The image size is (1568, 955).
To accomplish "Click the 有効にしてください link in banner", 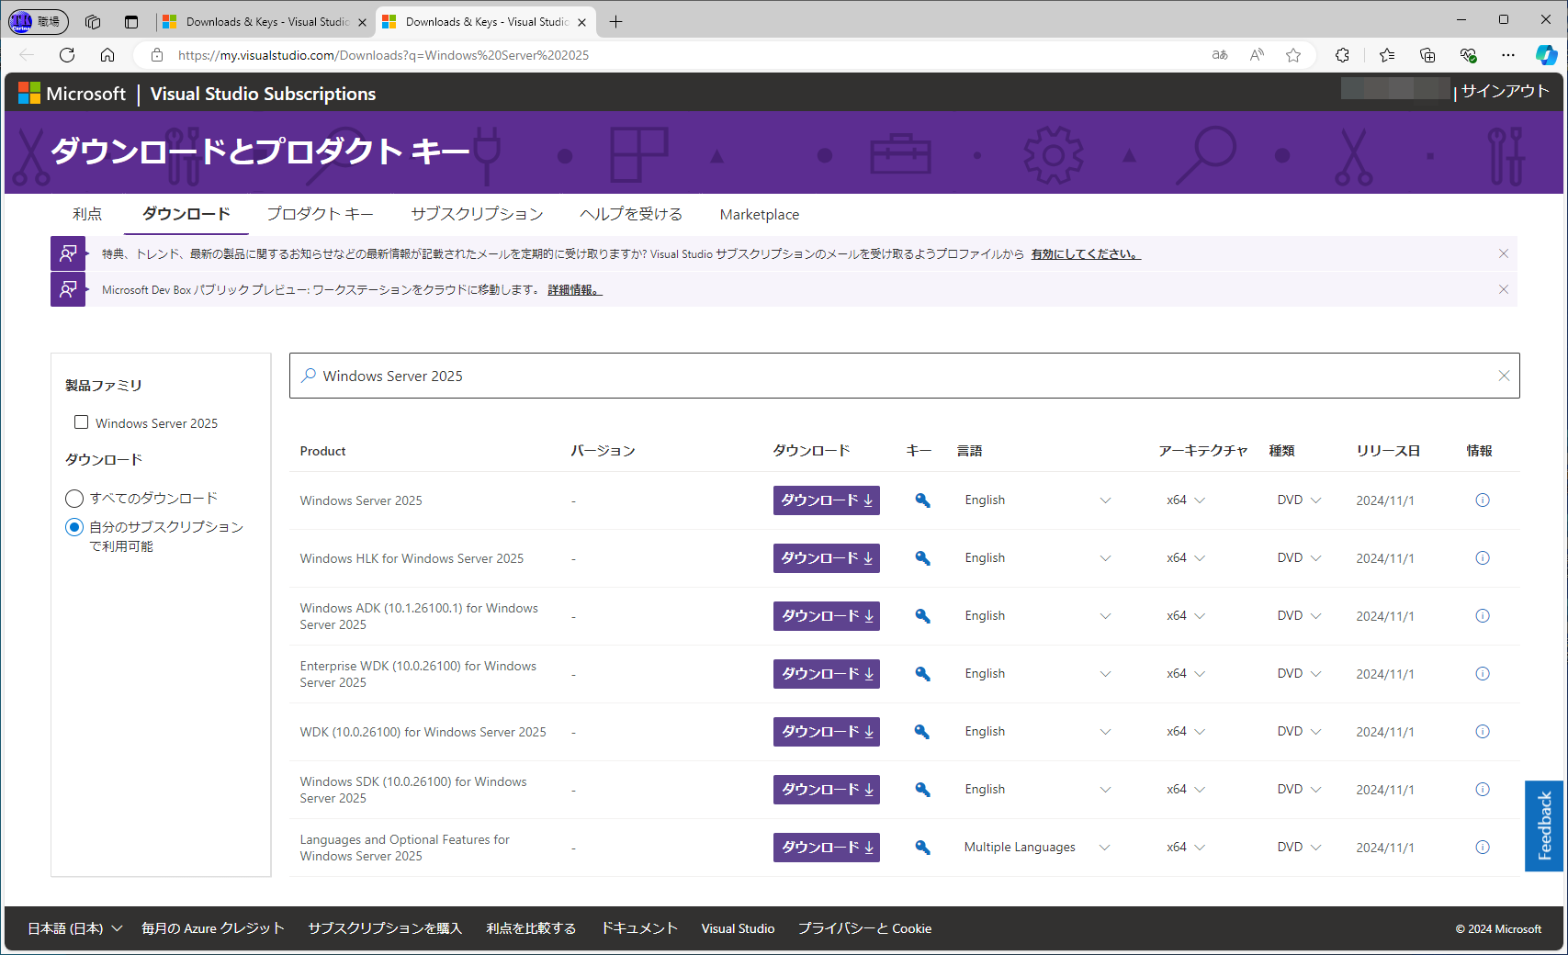I will tap(1085, 254).
